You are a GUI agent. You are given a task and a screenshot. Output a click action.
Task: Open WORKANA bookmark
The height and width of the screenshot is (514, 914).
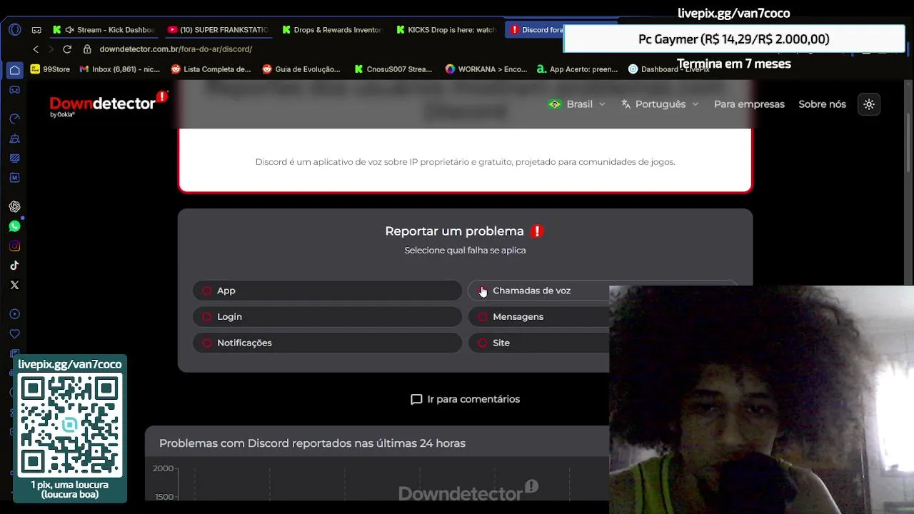(x=486, y=69)
